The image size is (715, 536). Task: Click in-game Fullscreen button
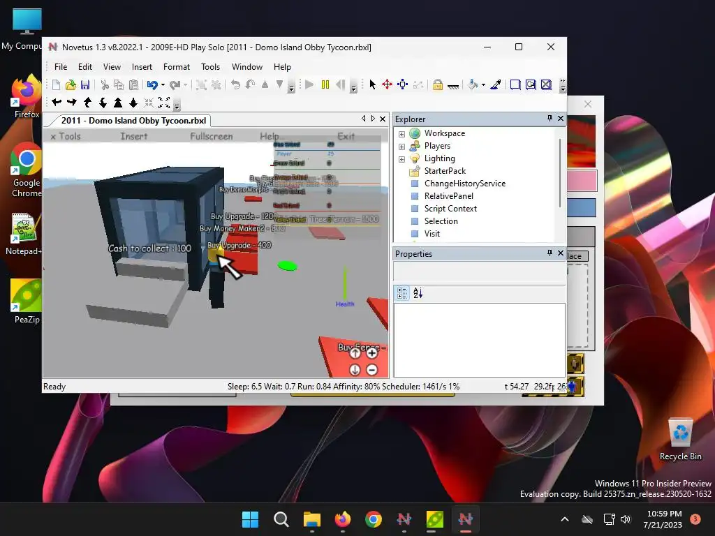212,136
